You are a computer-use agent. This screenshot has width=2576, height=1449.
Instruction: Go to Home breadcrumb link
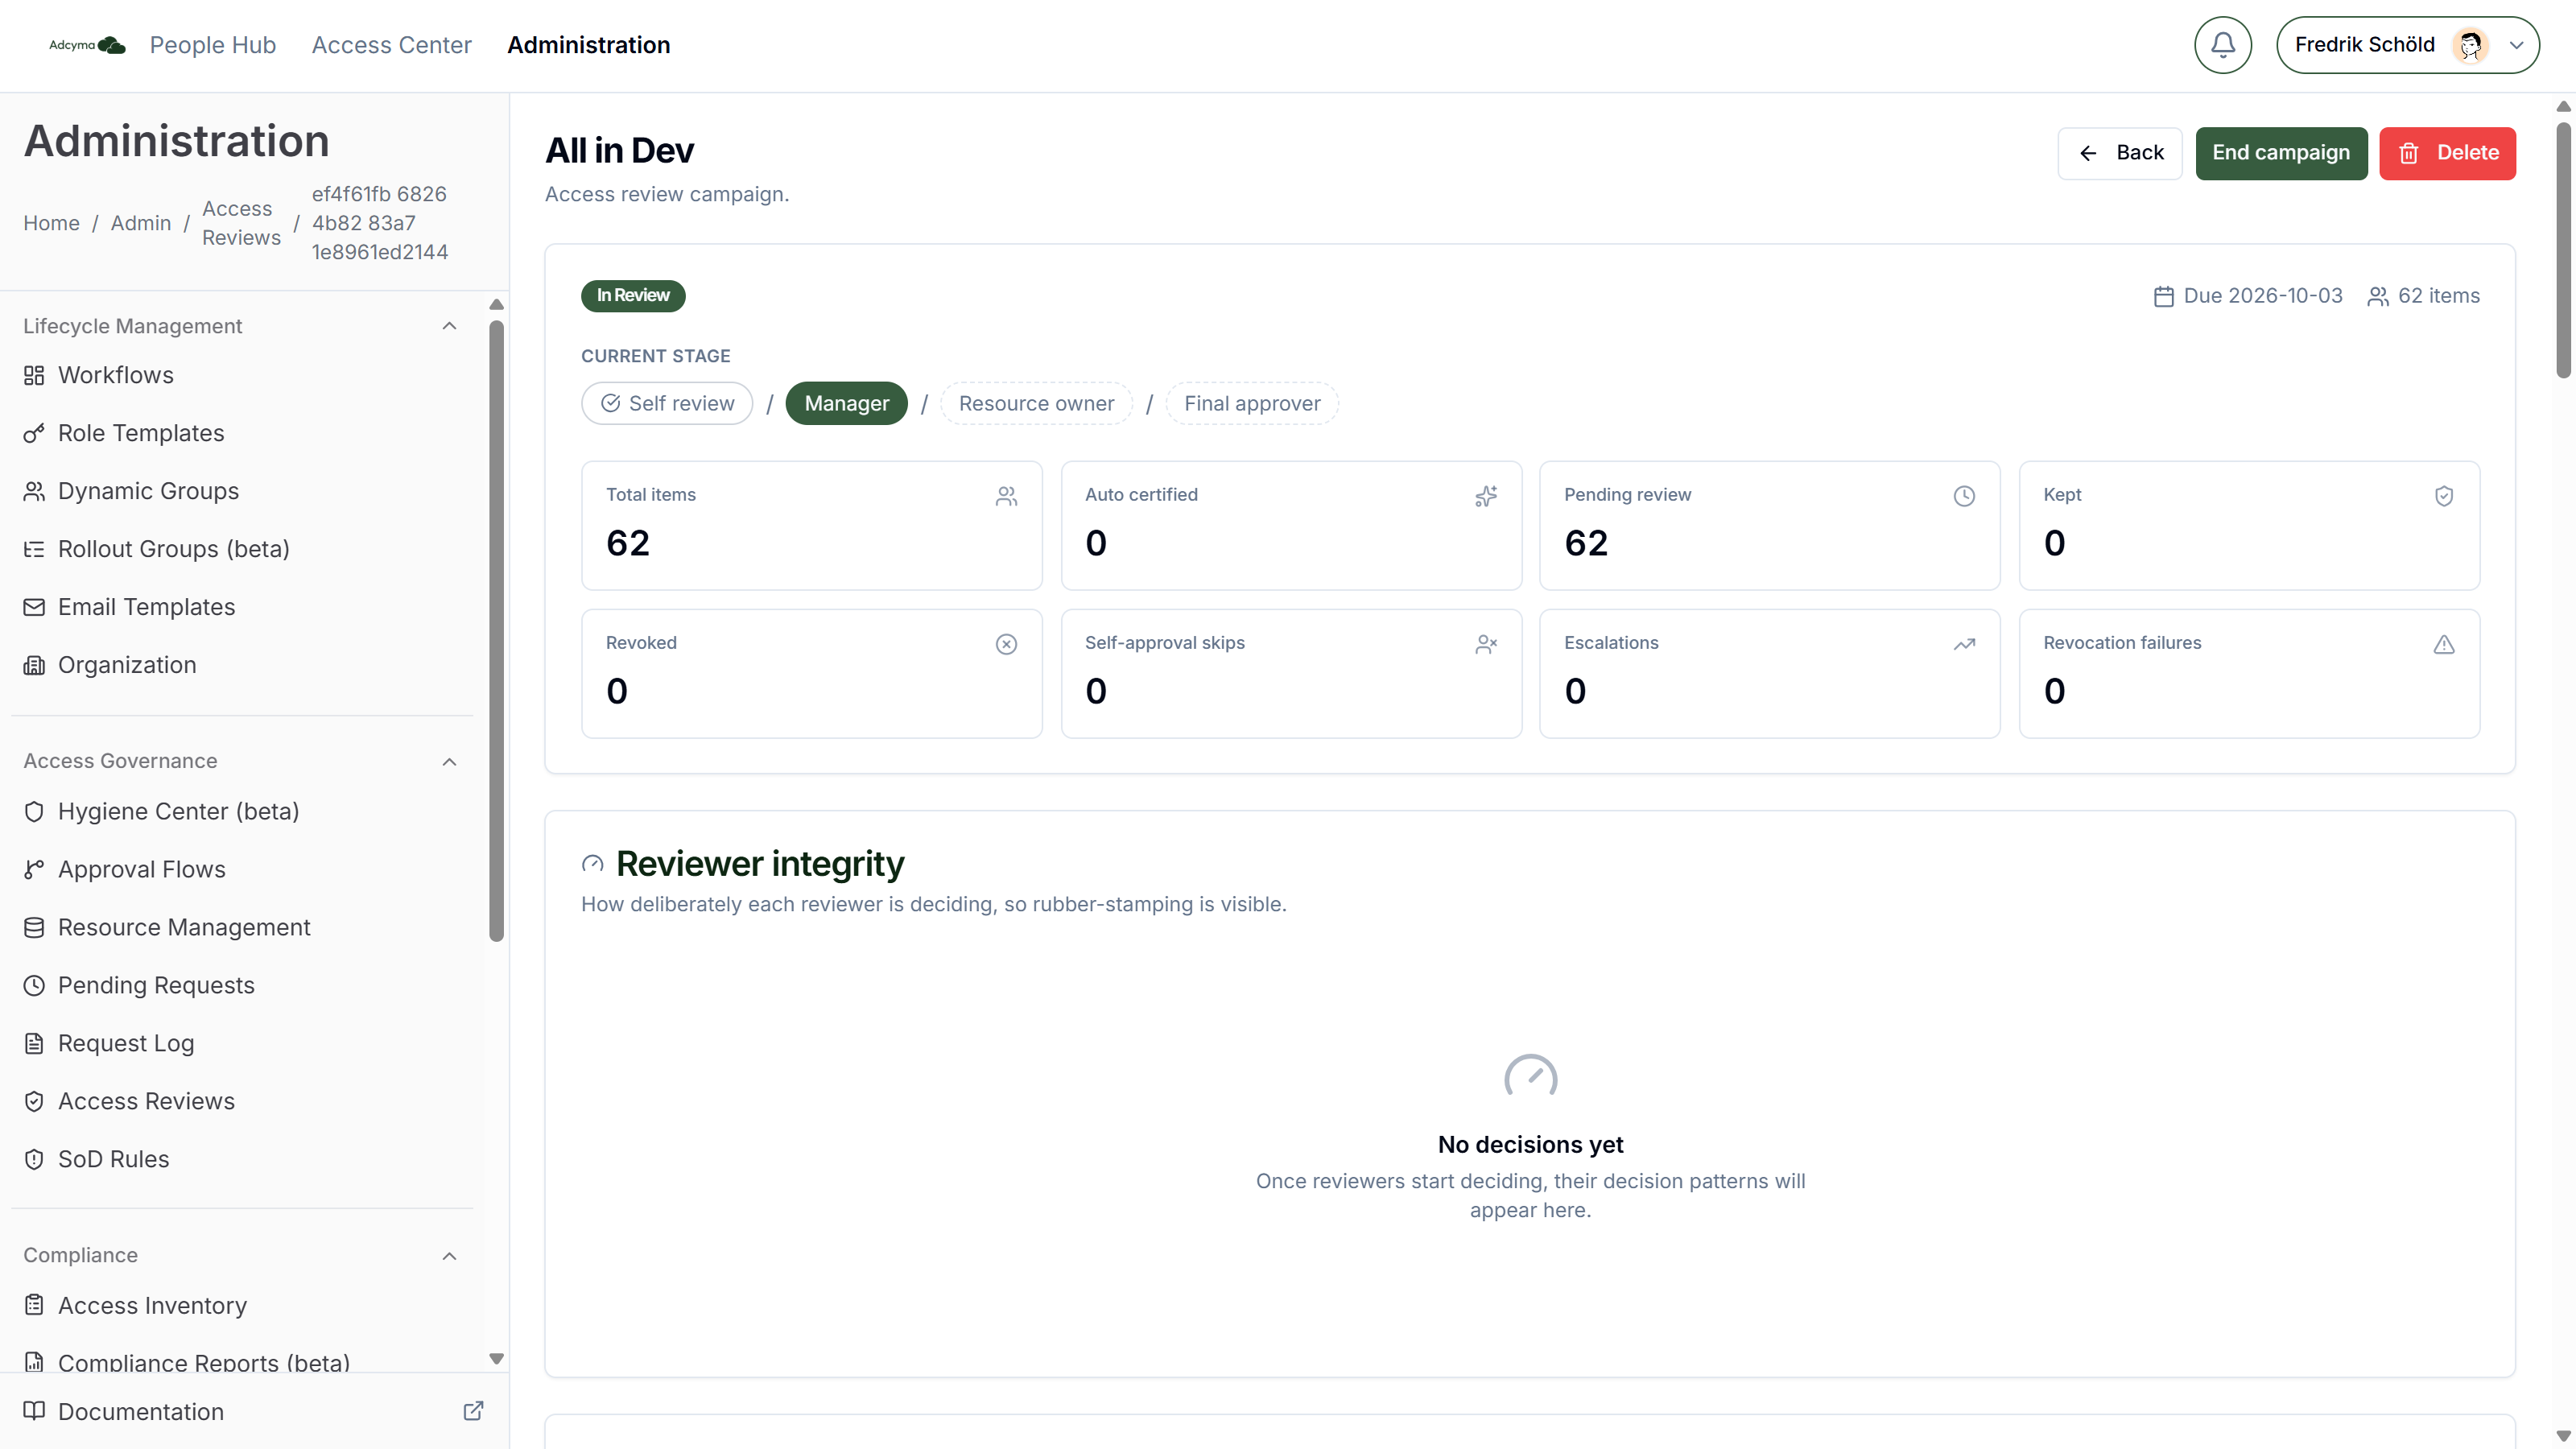(x=51, y=223)
